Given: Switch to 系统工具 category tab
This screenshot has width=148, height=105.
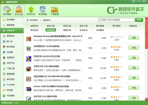Looking at the screenshot, I should [51, 26].
